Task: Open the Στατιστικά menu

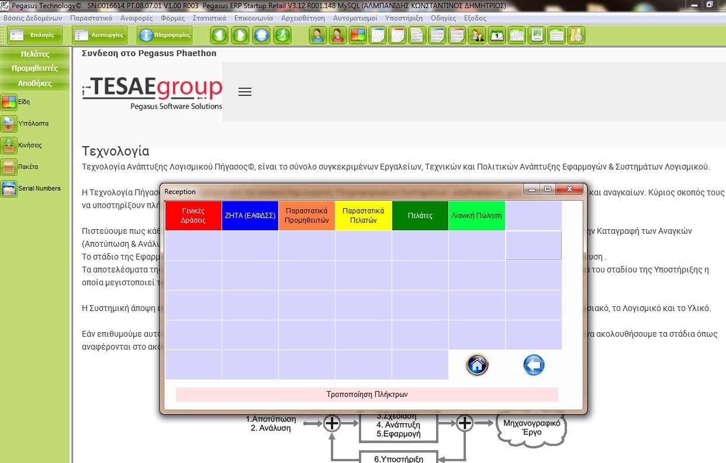Action: (x=209, y=18)
